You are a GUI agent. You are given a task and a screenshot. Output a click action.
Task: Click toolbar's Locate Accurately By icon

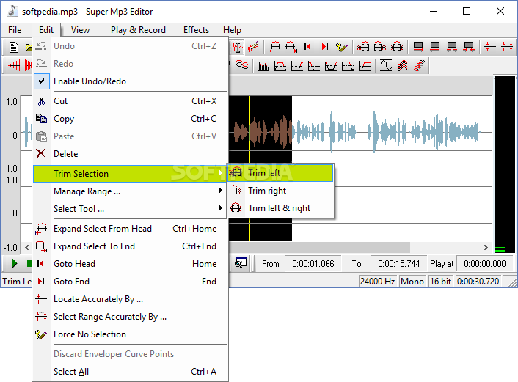point(490,47)
